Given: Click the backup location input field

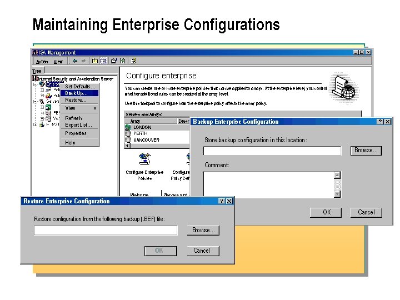Looking at the screenshot, I should 272,151.
